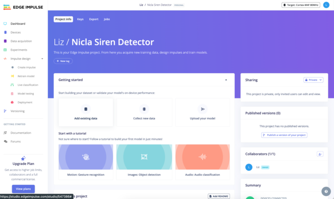Viewport: 334px width, 199px height.
Task: Collapse the Getting started panel
Action: tap(226, 80)
